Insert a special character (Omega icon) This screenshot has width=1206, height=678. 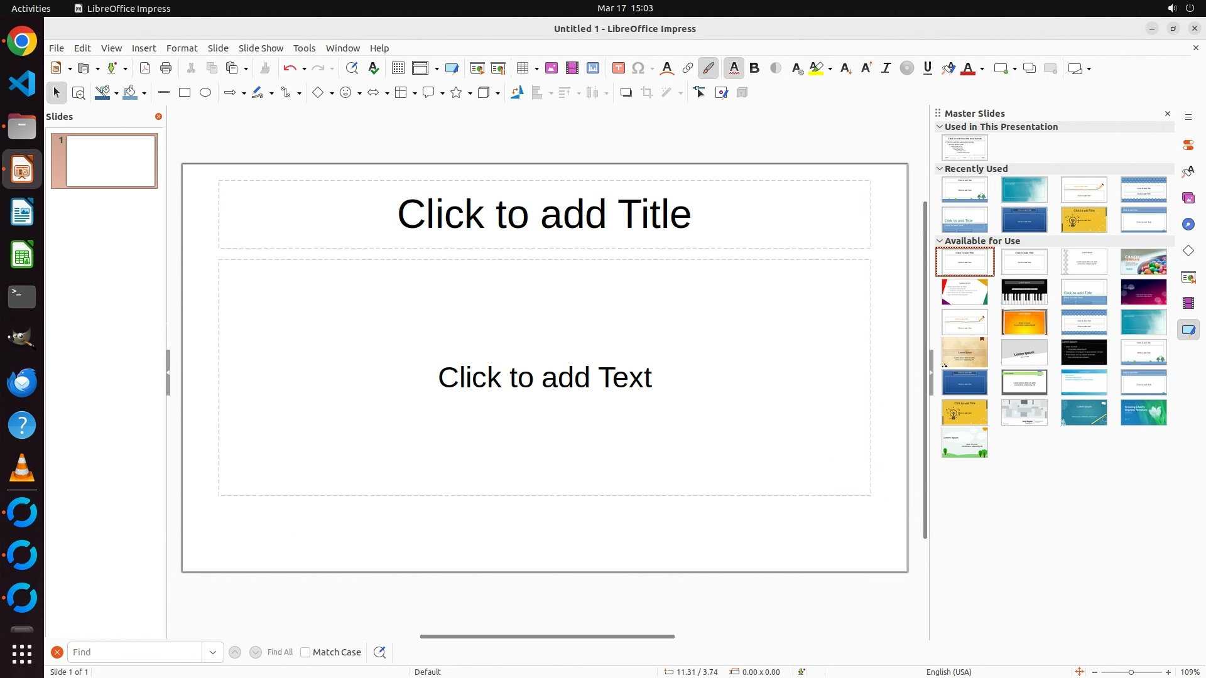(638, 68)
